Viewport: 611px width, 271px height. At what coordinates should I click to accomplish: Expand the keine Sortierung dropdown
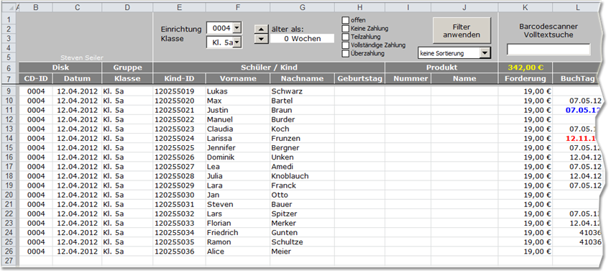(484, 53)
